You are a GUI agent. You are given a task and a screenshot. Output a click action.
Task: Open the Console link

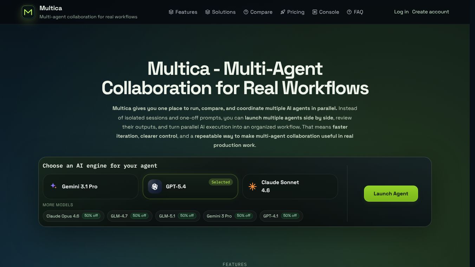(326, 12)
